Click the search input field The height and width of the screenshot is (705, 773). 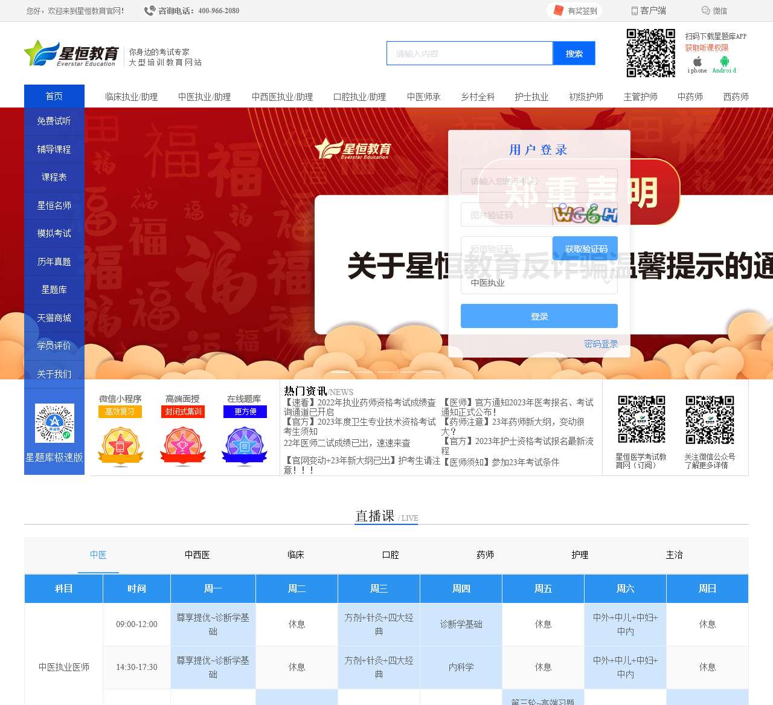point(470,53)
